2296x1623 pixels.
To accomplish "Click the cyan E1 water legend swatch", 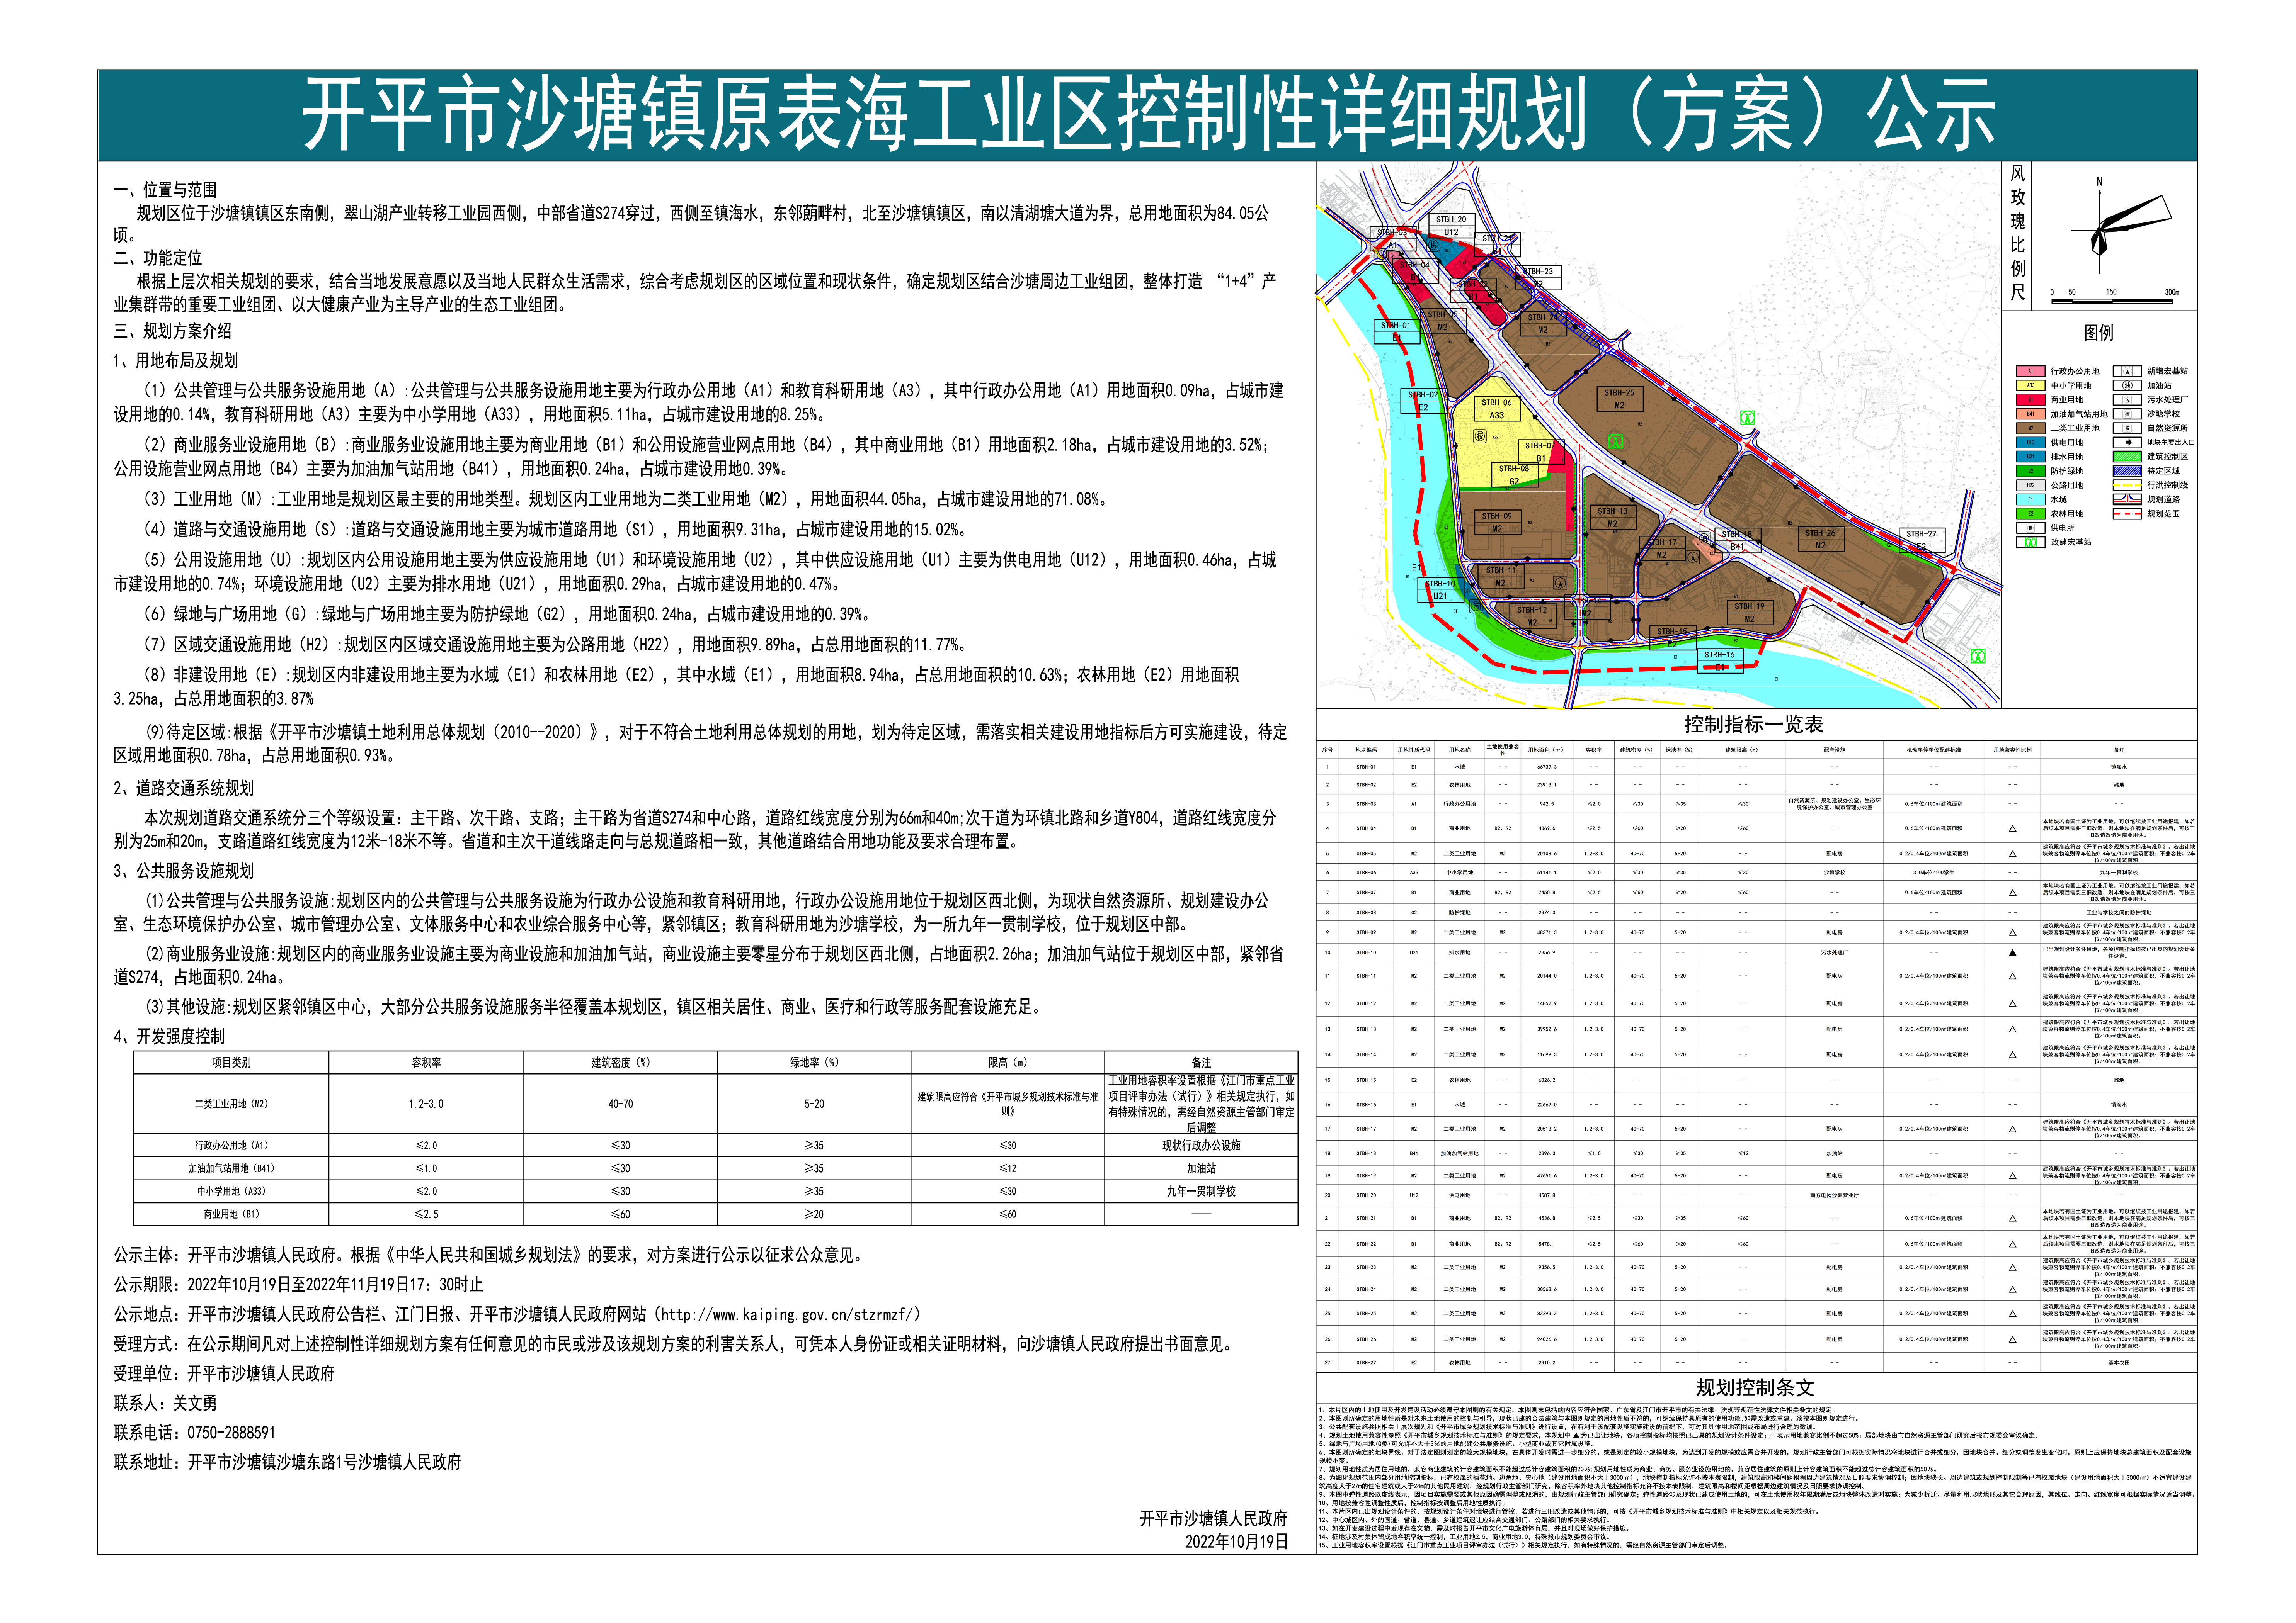I will click(2031, 500).
